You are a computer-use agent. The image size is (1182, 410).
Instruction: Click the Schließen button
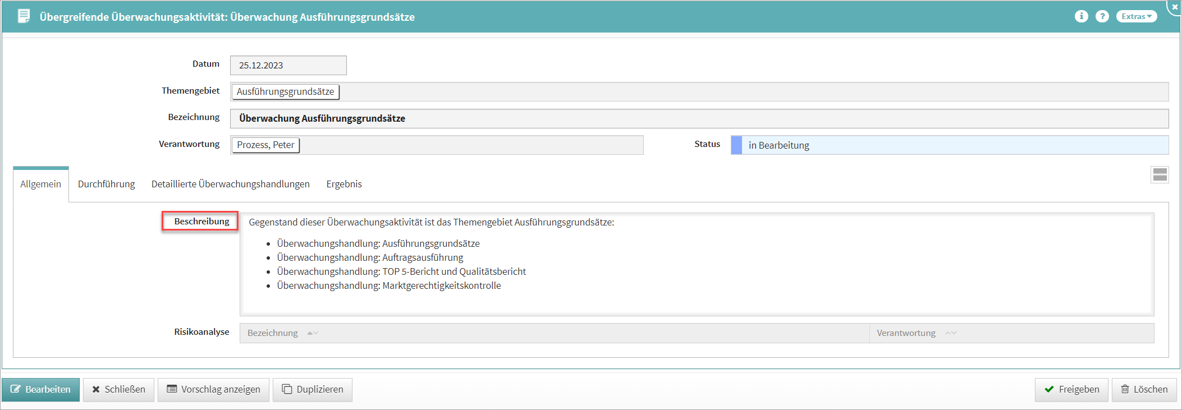(118, 389)
